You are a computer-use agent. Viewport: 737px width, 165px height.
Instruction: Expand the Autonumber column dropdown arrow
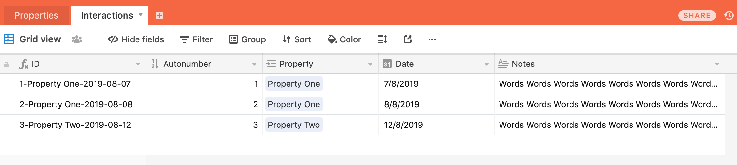[x=254, y=64]
